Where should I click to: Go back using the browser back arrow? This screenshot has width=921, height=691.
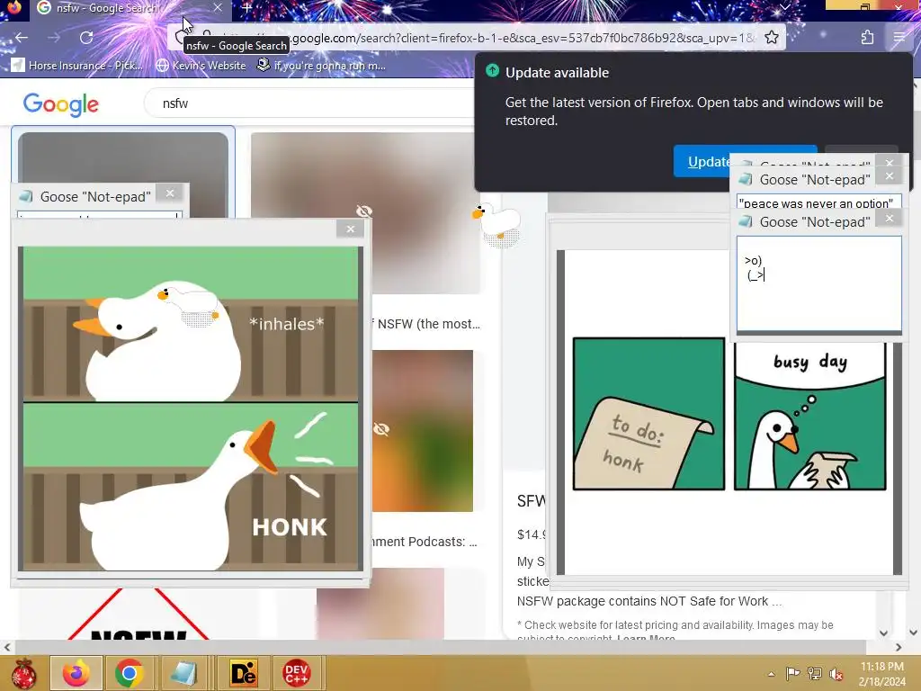[x=22, y=38]
